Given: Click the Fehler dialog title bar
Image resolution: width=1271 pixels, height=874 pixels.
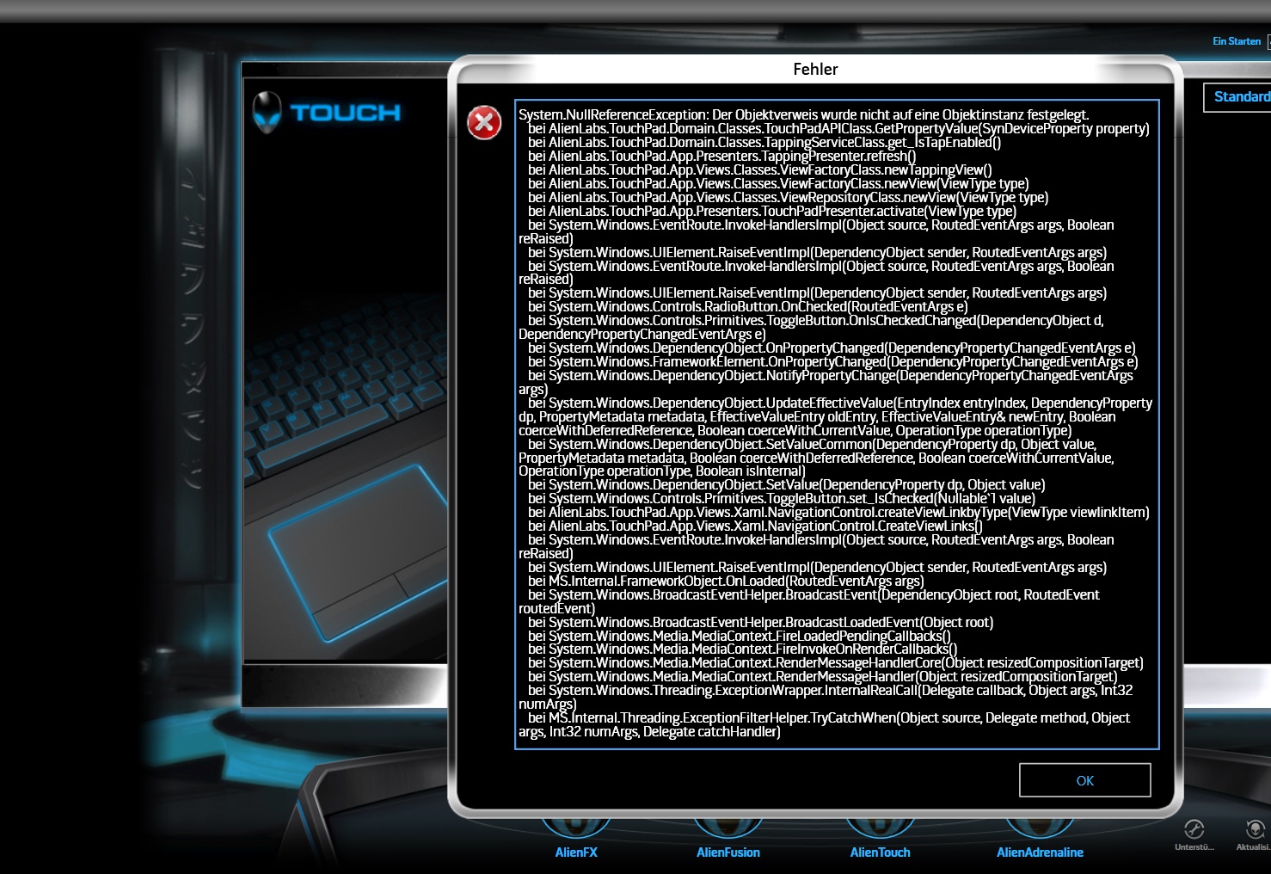Looking at the screenshot, I should click(x=814, y=70).
